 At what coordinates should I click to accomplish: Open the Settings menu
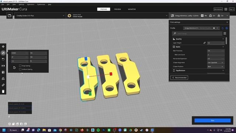click(21, 4)
